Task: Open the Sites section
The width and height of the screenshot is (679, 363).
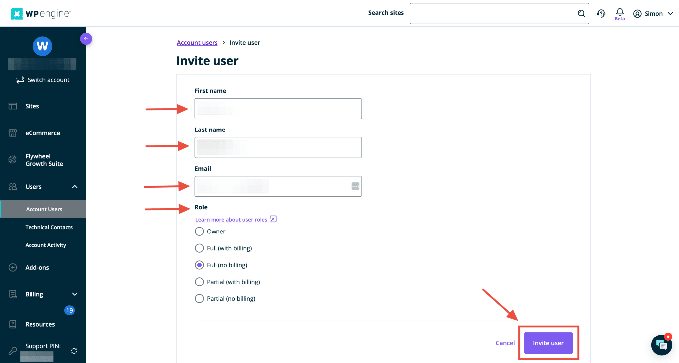Action: point(32,106)
